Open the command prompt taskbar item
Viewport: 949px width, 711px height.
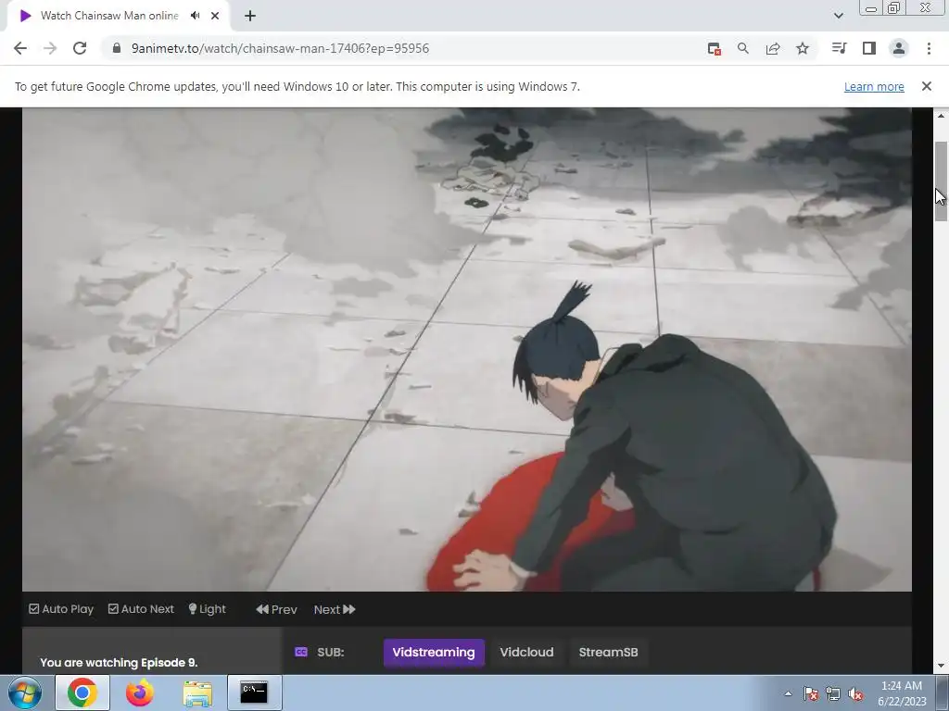pyautogui.click(x=254, y=692)
